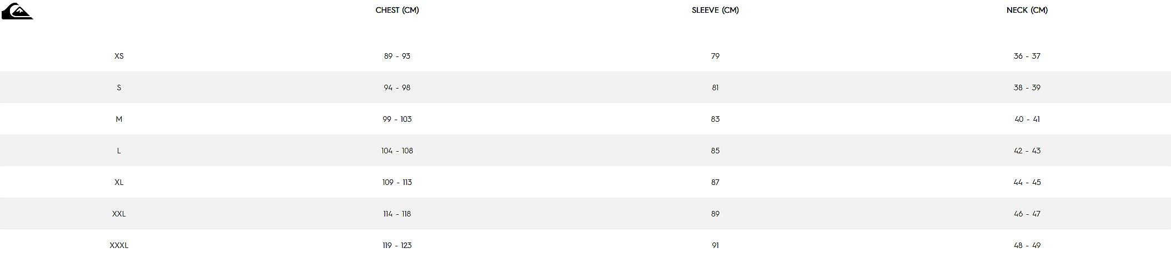Click neck measurement 36 - 37

click(1027, 56)
